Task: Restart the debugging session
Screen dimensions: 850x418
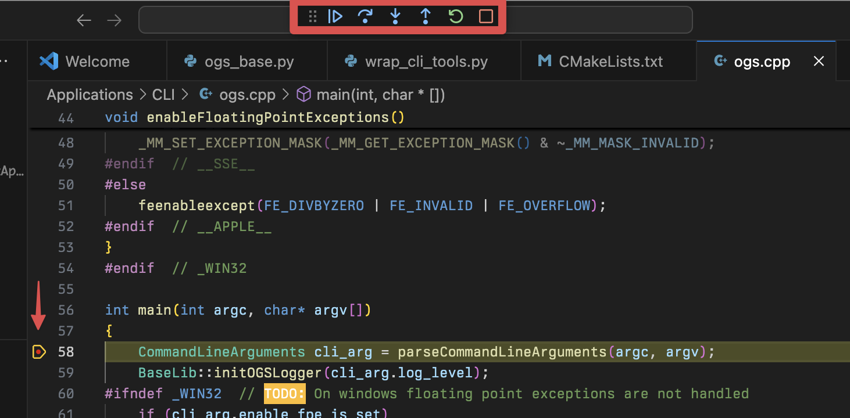Action: [456, 16]
